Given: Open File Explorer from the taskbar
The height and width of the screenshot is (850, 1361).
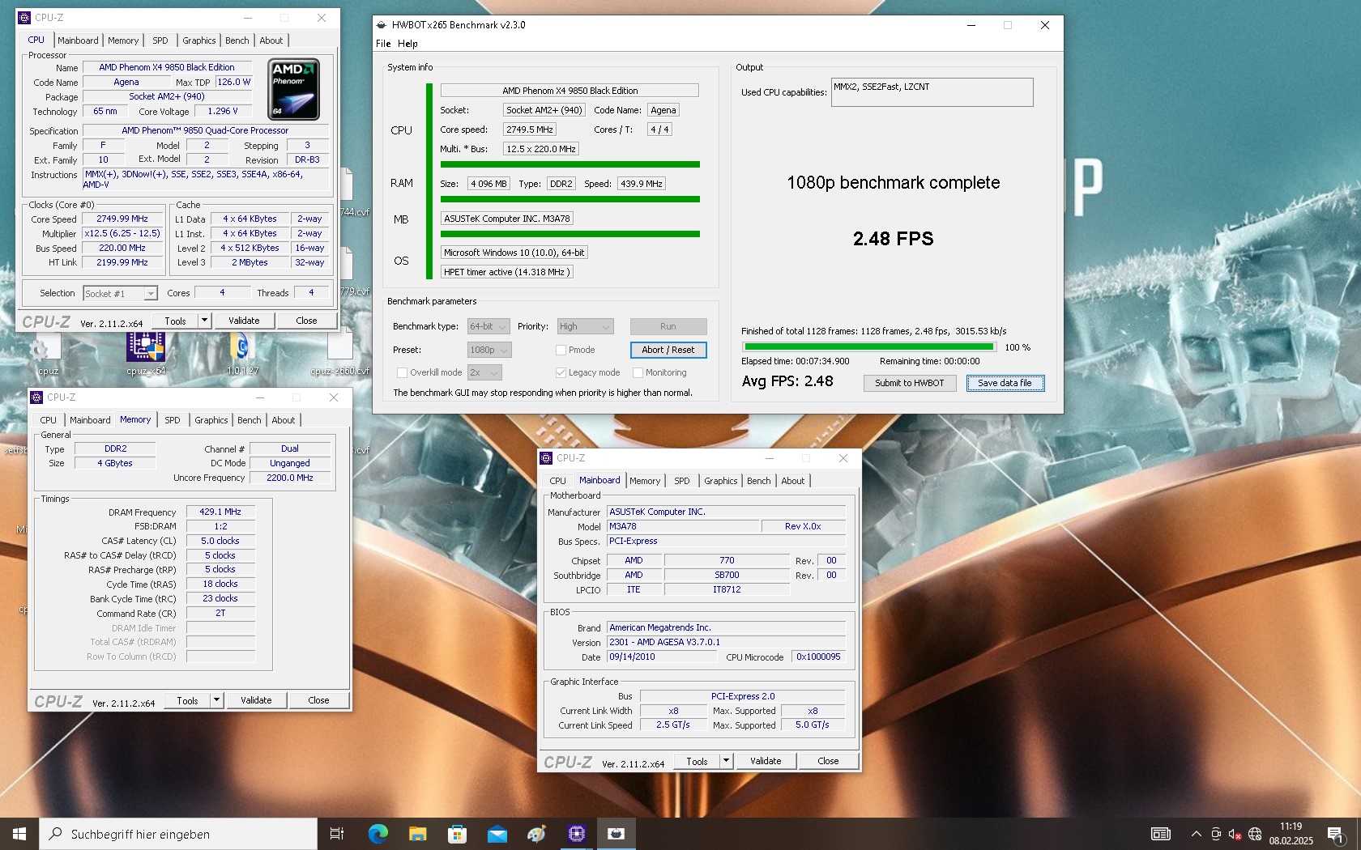Looking at the screenshot, I should click(x=417, y=834).
